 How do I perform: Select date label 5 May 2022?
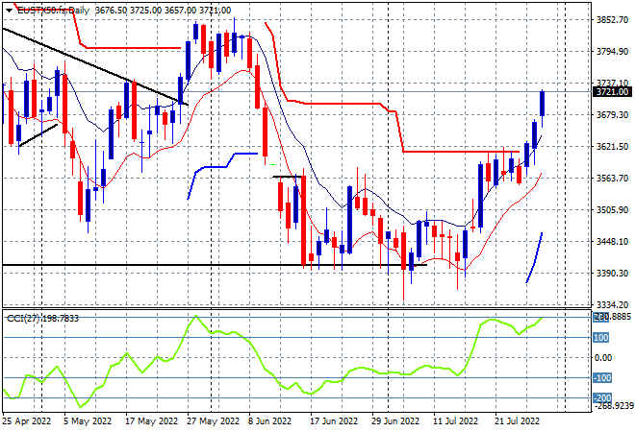[88, 421]
